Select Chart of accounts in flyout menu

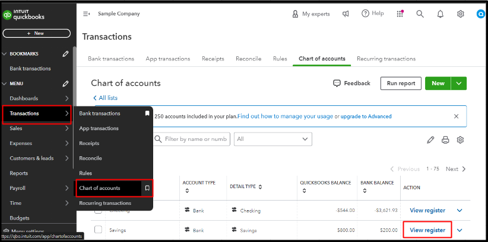(100, 188)
